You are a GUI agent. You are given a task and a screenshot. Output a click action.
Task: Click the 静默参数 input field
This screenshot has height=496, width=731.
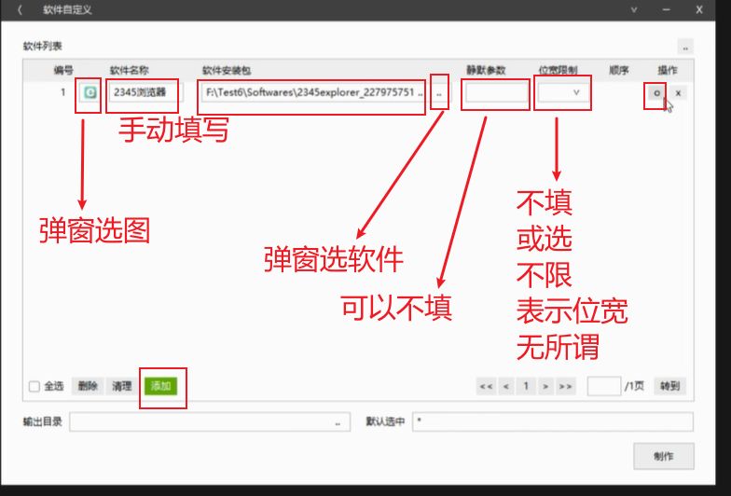pos(497,93)
